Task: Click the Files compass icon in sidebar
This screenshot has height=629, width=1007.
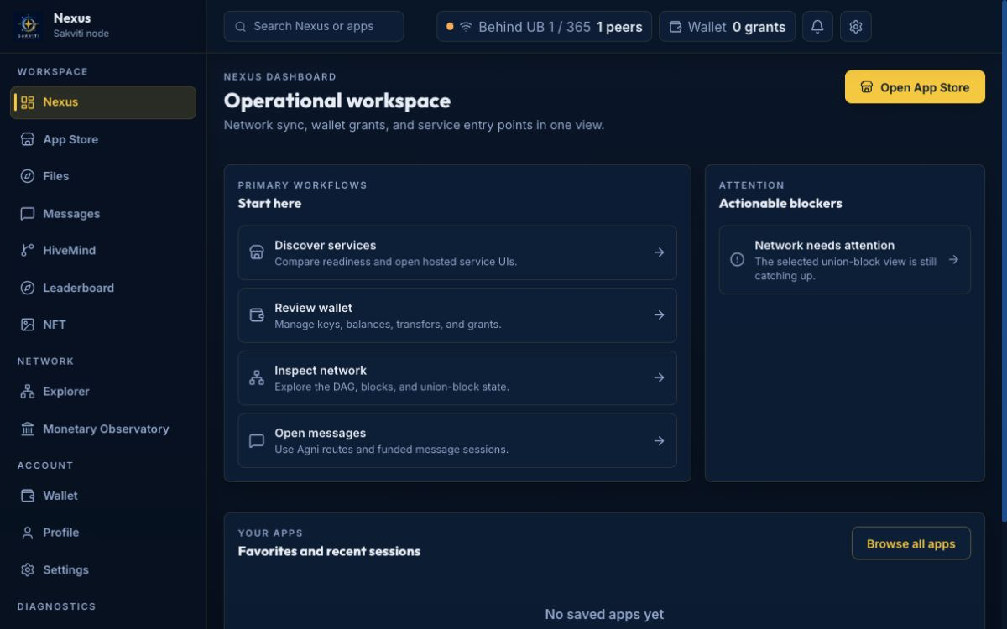Action: (x=28, y=176)
